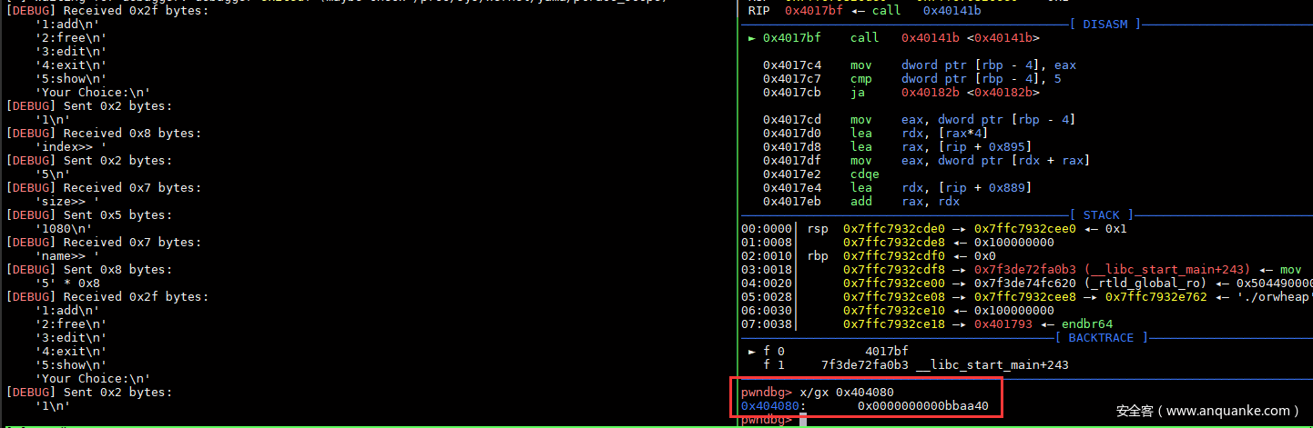Click backtrace frame f 1 __libc_start_main+243
This screenshot has width=1313, height=428.
pos(915,364)
